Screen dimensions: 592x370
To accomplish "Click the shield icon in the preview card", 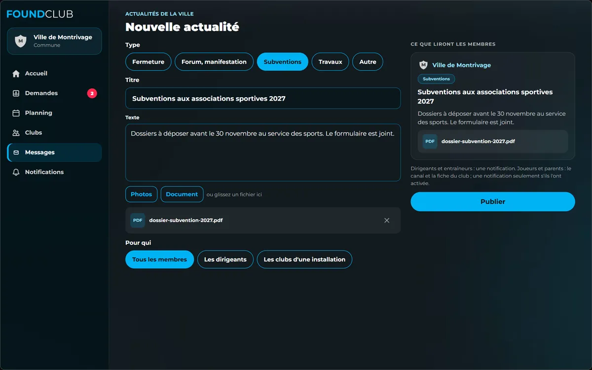I will [x=423, y=65].
